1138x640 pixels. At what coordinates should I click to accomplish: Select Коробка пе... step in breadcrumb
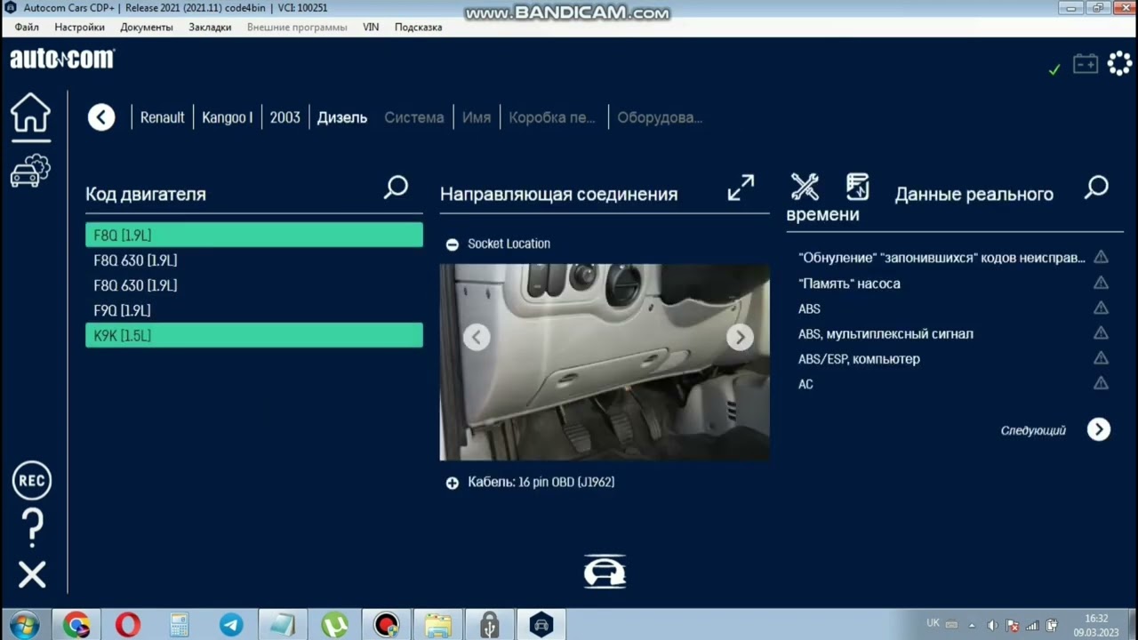pyautogui.click(x=552, y=117)
